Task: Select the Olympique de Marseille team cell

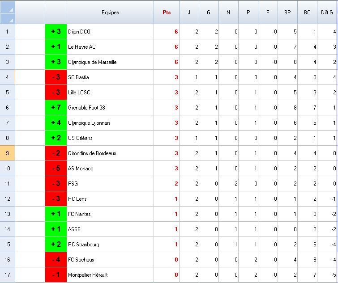Action: 110,62
